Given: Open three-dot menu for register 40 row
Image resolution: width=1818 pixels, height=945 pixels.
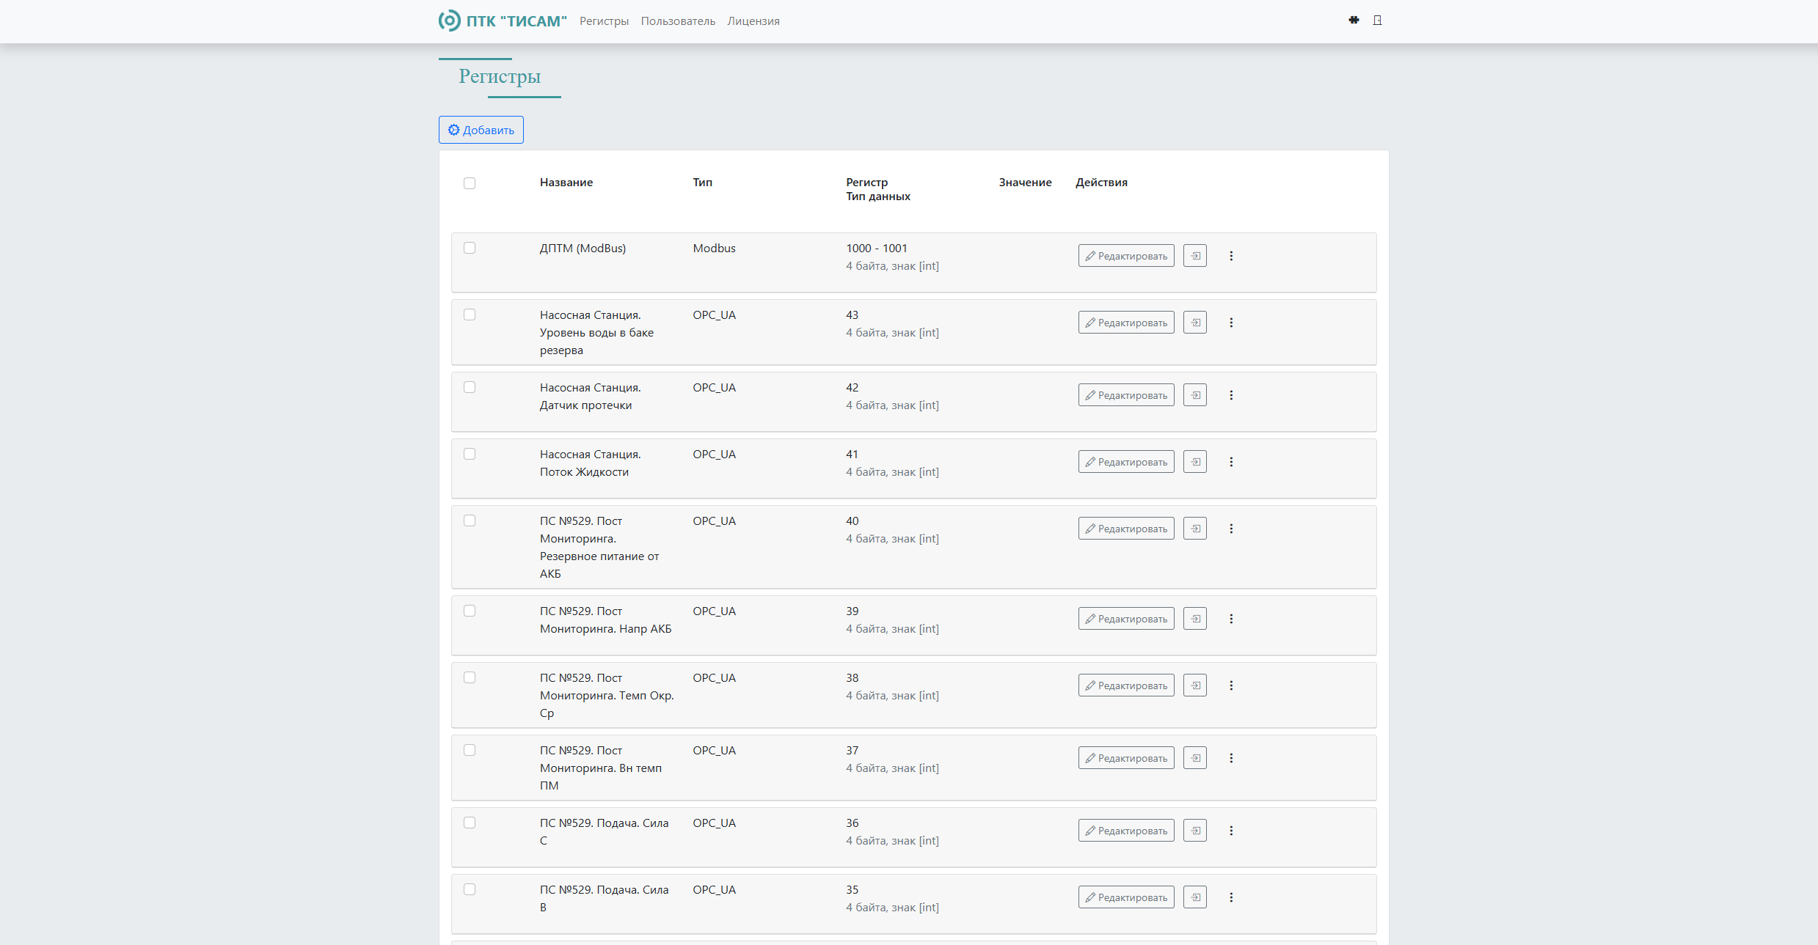Looking at the screenshot, I should pyautogui.click(x=1231, y=529).
